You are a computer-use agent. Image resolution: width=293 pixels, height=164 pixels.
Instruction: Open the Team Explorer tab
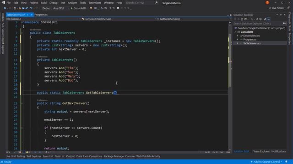(x=261, y=151)
